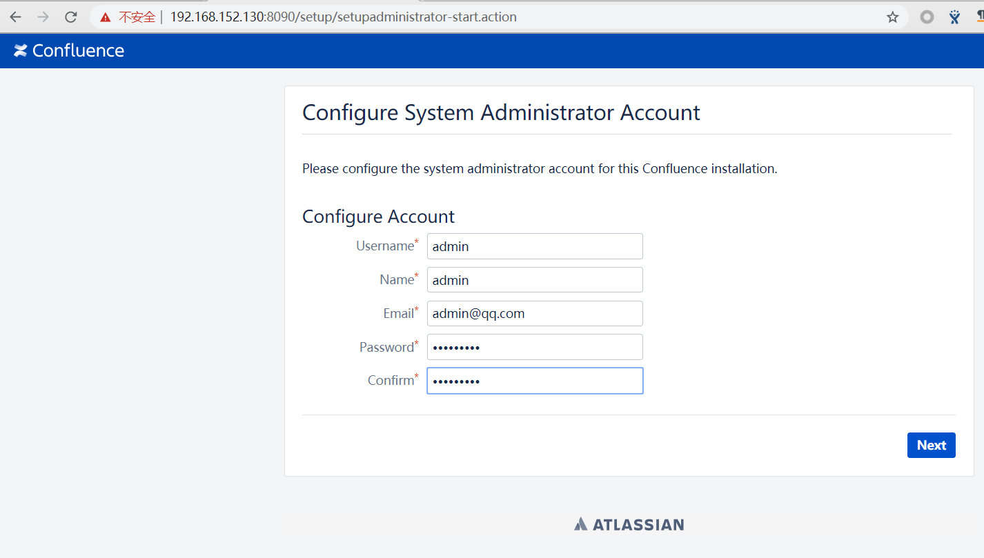Click the Confirm label
Image resolution: width=984 pixels, height=558 pixels.
(x=393, y=380)
